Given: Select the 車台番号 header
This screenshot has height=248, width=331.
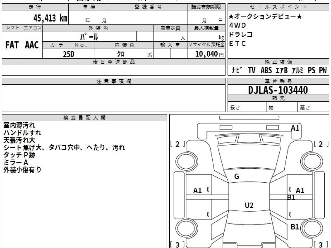Looking at the screenshot, I should (x=278, y=81).
